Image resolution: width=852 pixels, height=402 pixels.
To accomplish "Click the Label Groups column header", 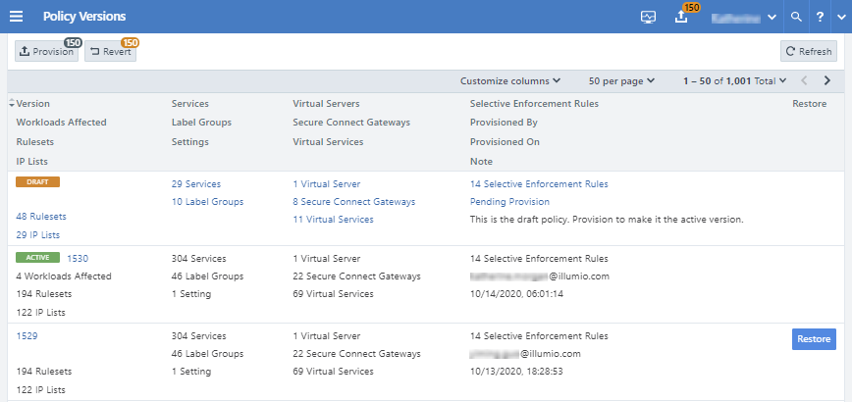I will click(x=201, y=122).
